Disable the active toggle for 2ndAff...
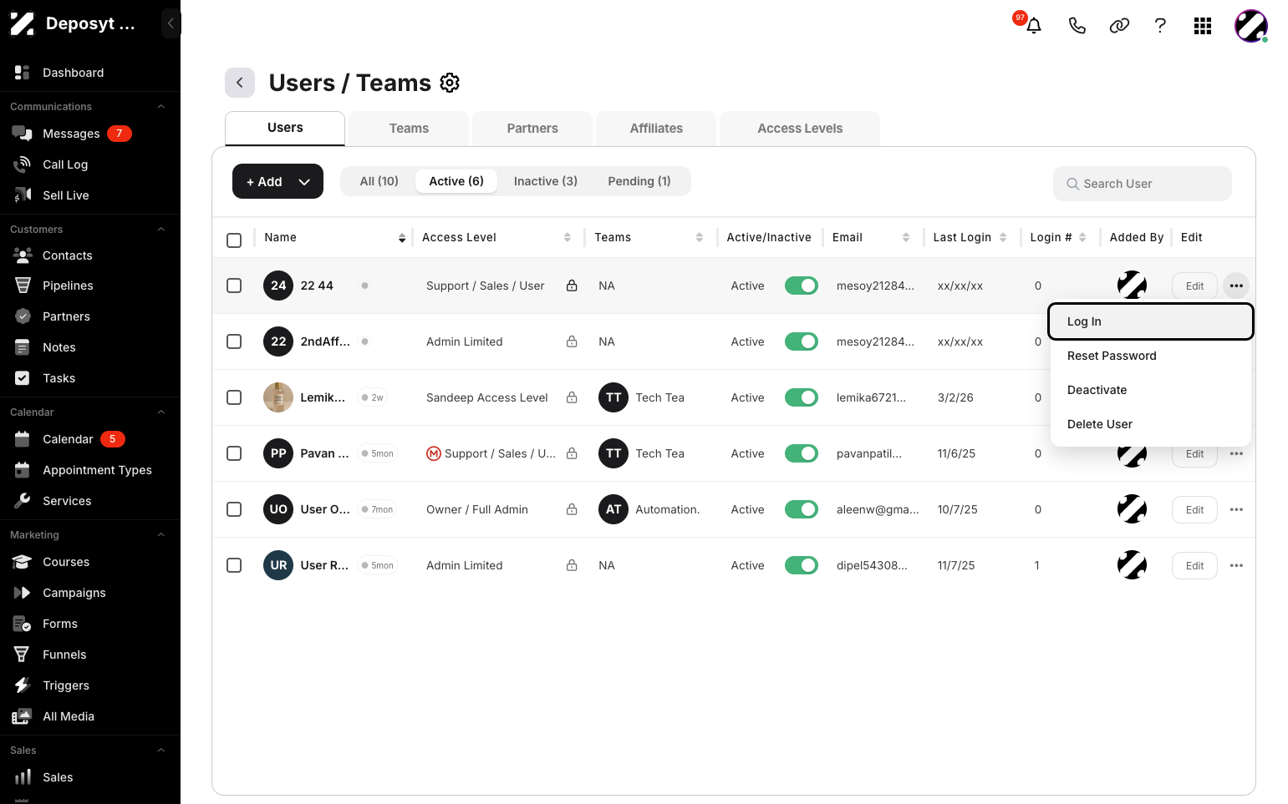 801,341
